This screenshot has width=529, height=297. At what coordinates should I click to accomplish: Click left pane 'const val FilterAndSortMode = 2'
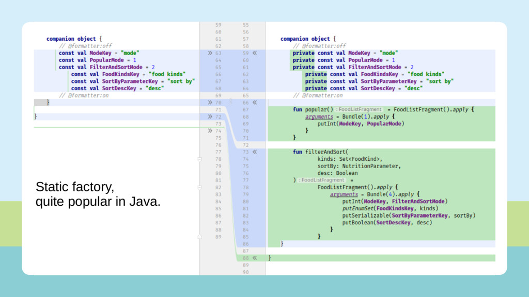tap(106, 67)
